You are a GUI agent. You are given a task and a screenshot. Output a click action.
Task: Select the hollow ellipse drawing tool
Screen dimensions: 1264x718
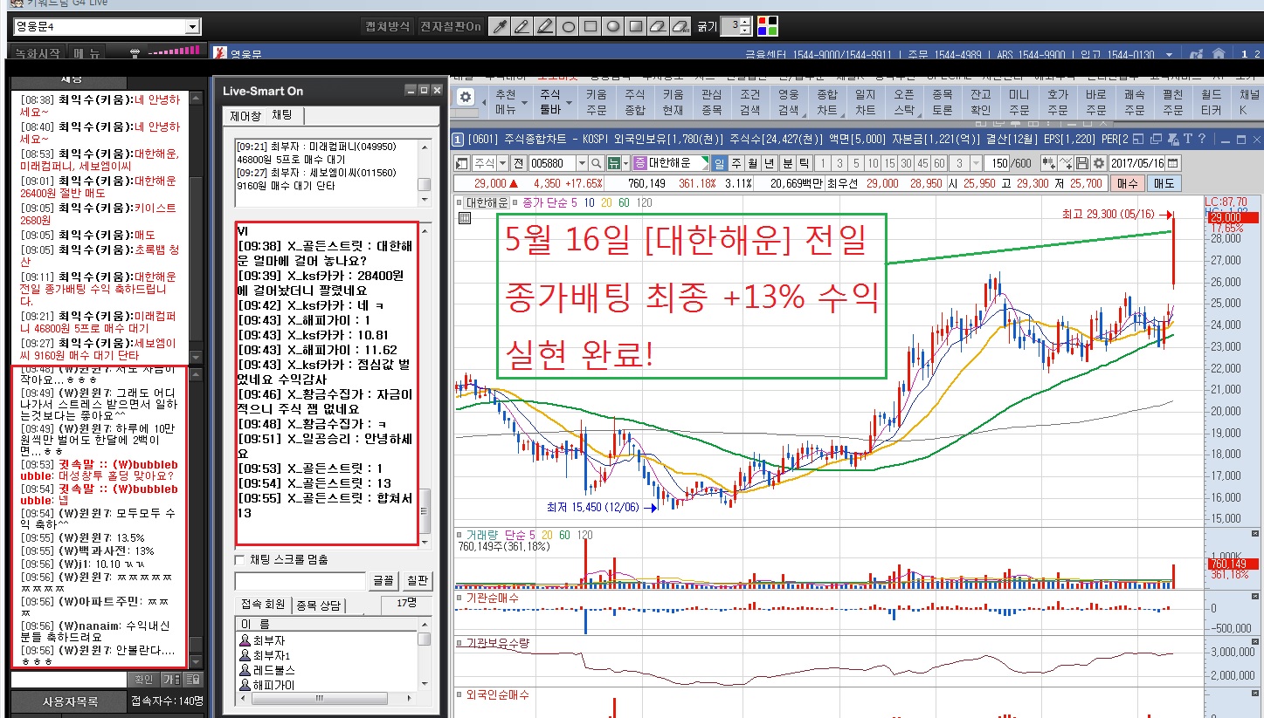click(x=568, y=26)
